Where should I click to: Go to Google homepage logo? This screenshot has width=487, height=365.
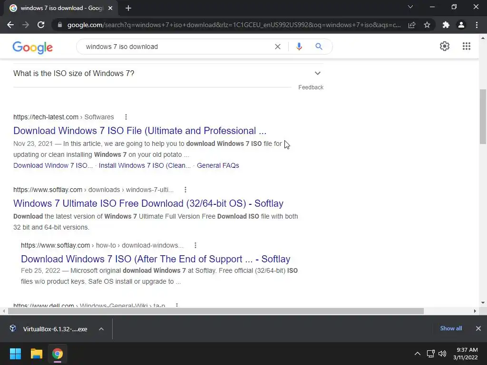pos(33,47)
